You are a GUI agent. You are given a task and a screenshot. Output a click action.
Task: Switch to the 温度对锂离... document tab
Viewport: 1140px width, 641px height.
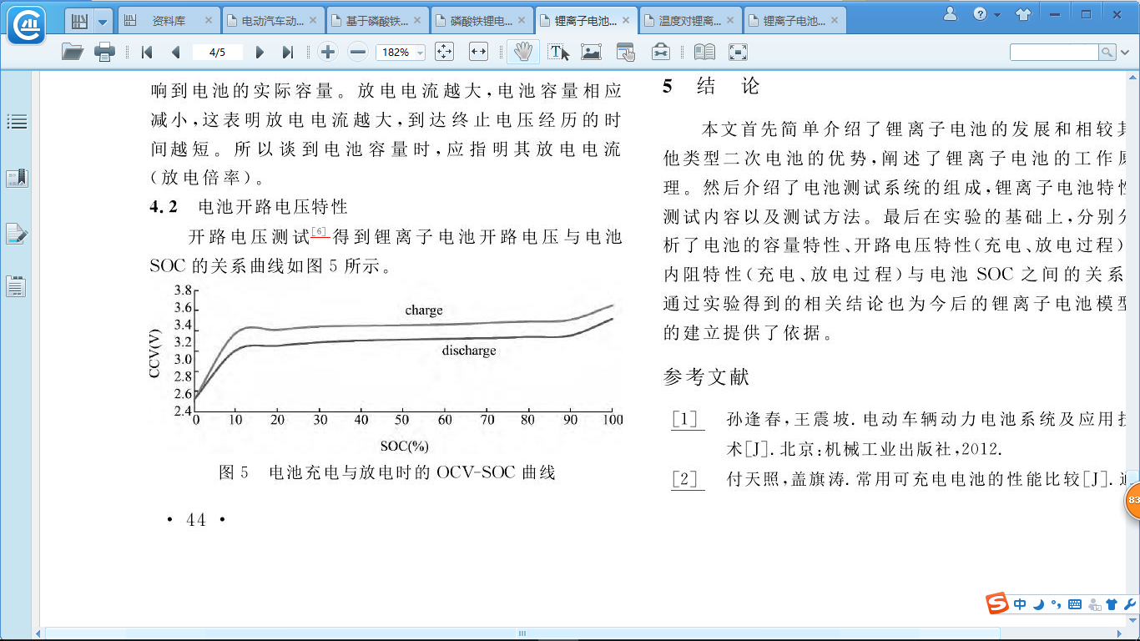coord(689,20)
